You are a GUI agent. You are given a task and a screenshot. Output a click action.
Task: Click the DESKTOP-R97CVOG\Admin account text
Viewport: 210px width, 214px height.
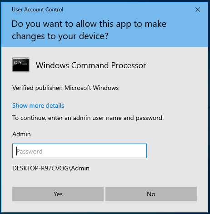[x=51, y=168]
